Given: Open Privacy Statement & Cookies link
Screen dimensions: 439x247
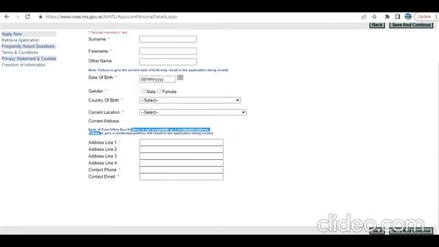Looking at the screenshot, I should [x=29, y=58].
